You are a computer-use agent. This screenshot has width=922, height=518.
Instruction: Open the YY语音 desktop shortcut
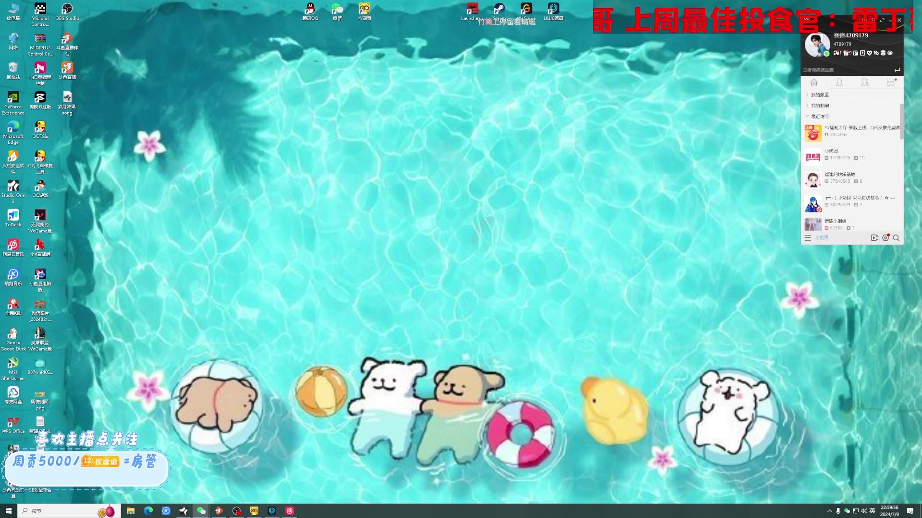click(364, 12)
